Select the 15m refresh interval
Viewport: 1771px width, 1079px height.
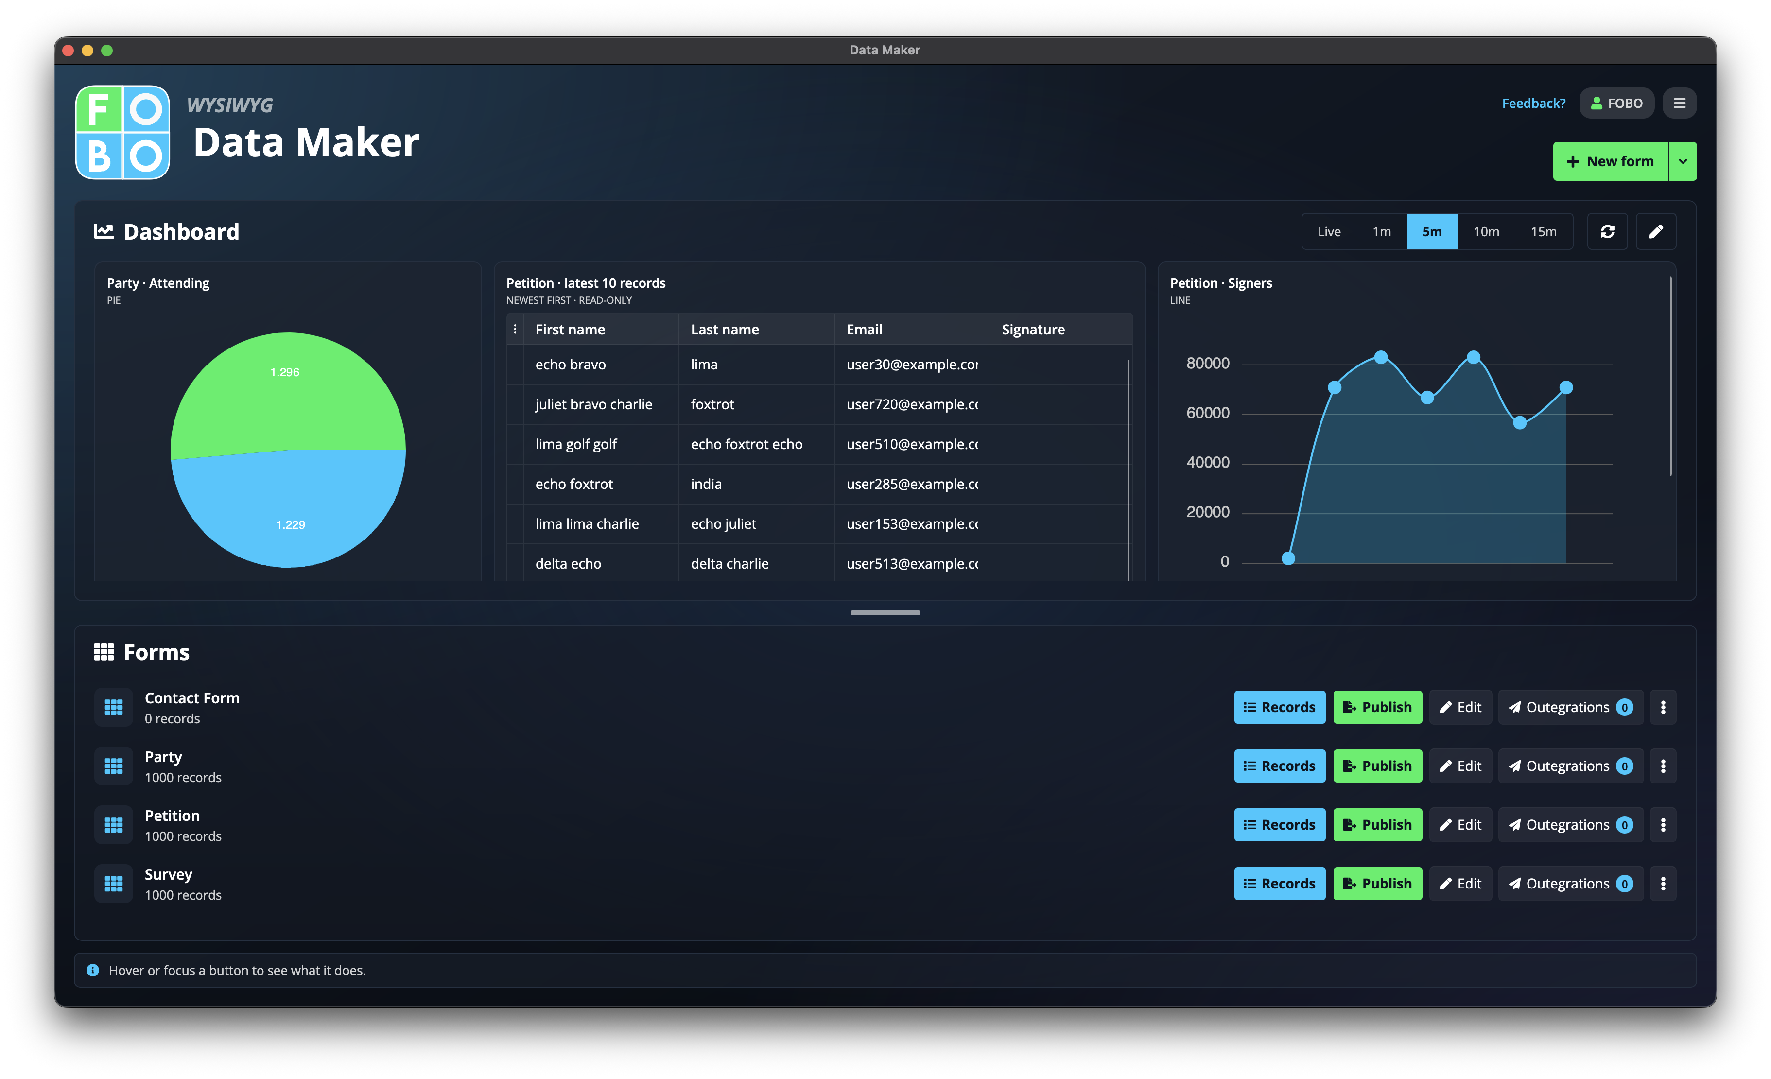(1543, 231)
